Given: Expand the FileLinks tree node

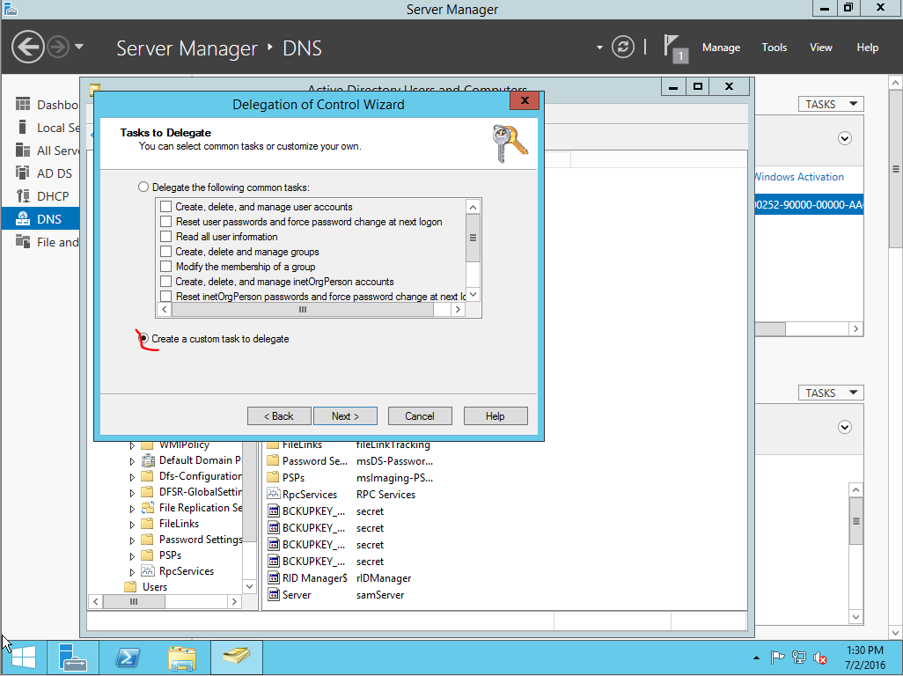Looking at the screenshot, I should [132, 524].
